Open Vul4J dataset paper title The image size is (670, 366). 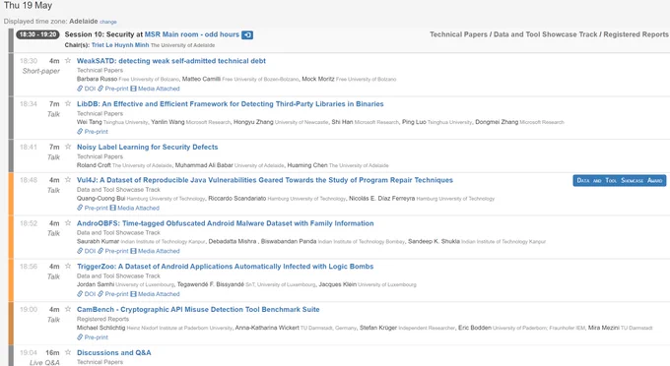click(264, 180)
